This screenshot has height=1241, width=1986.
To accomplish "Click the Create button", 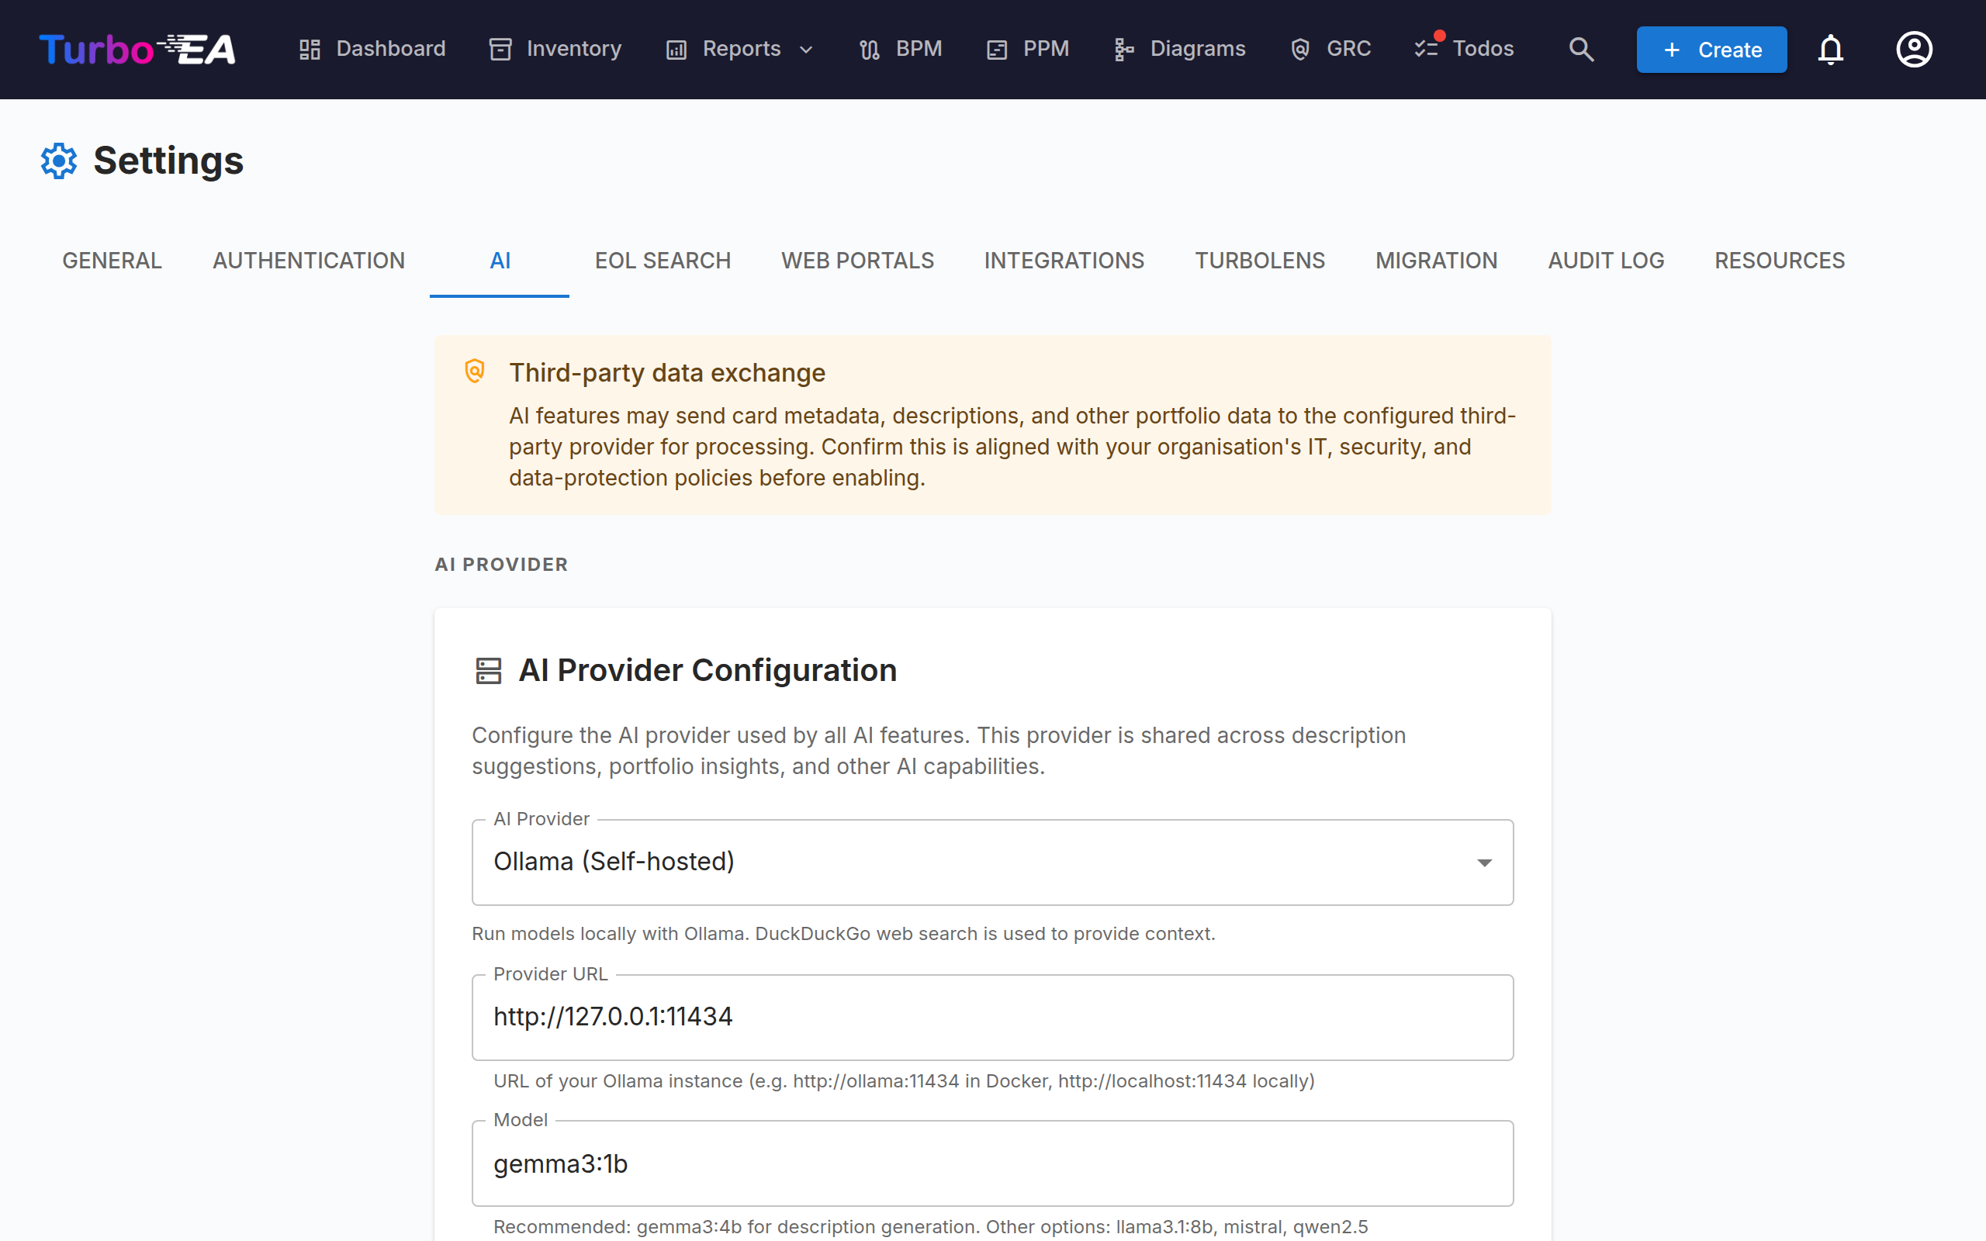I will [x=1711, y=49].
